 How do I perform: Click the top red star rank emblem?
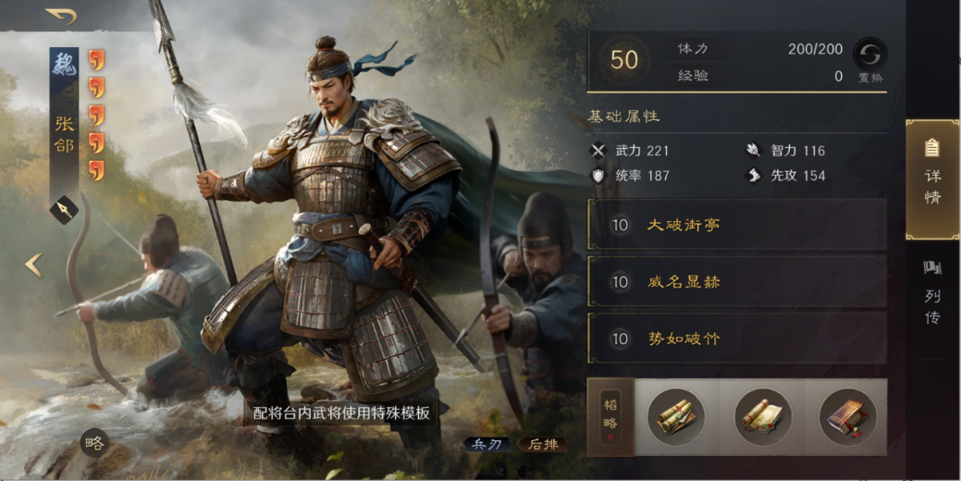(96, 60)
